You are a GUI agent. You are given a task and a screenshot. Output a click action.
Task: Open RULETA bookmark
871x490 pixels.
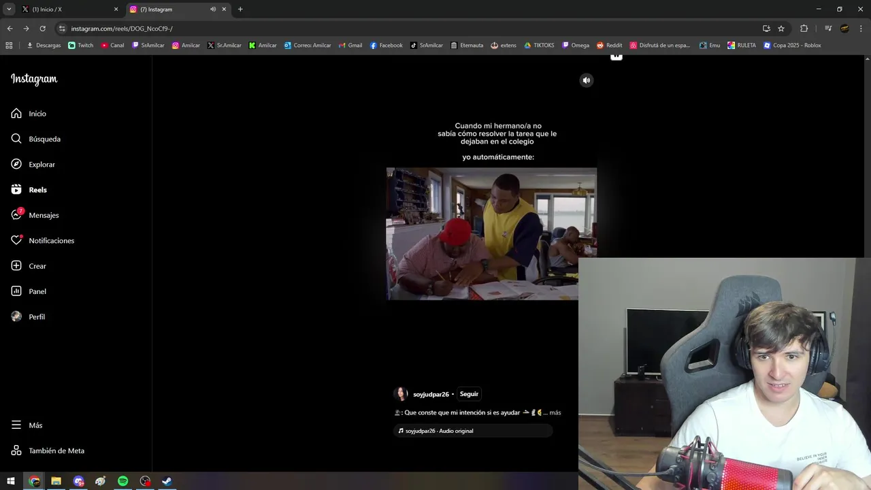(741, 46)
